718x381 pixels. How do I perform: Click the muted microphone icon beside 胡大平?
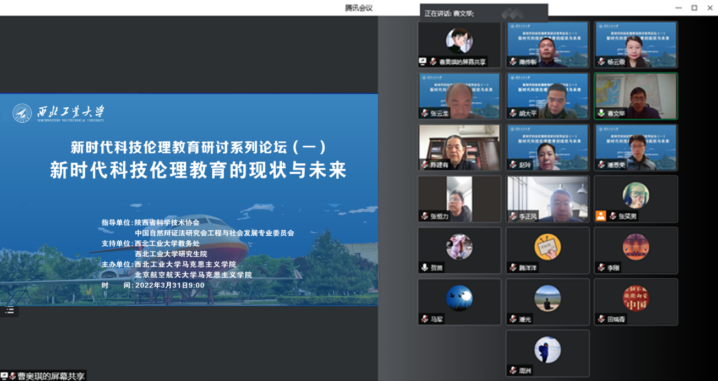point(513,113)
